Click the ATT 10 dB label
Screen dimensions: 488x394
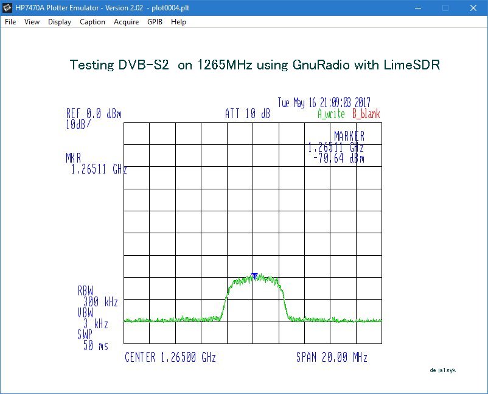(247, 113)
